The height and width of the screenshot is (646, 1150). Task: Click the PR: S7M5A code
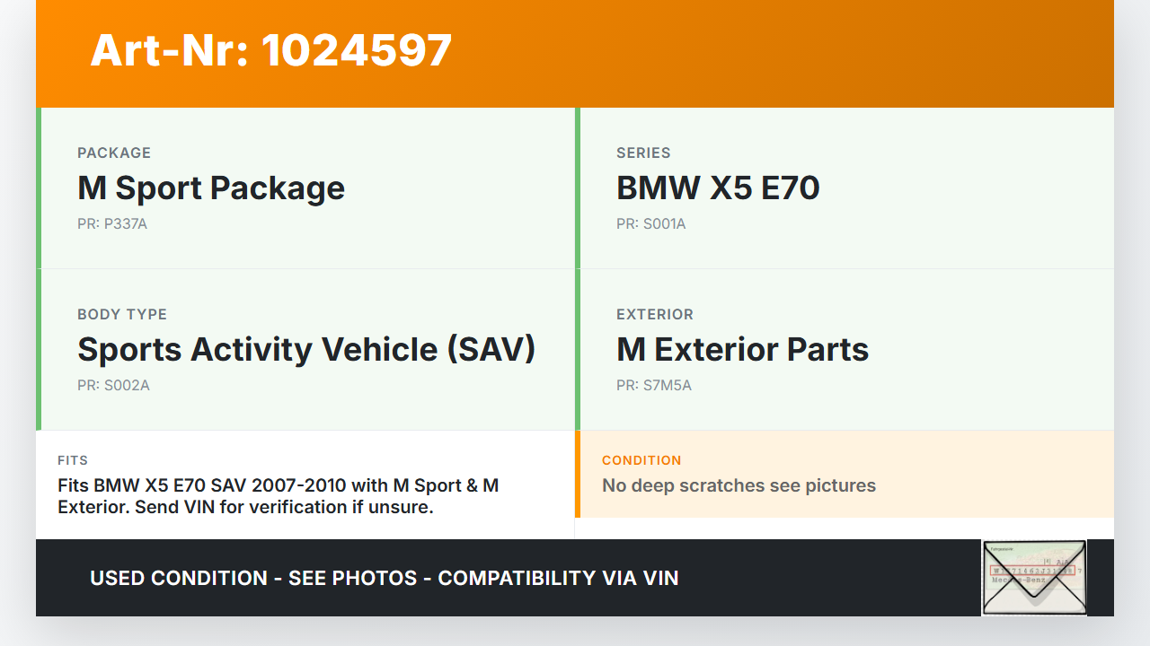click(654, 386)
